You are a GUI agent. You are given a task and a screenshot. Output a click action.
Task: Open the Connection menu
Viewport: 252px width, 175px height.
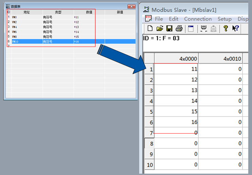pyautogui.click(x=198, y=19)
